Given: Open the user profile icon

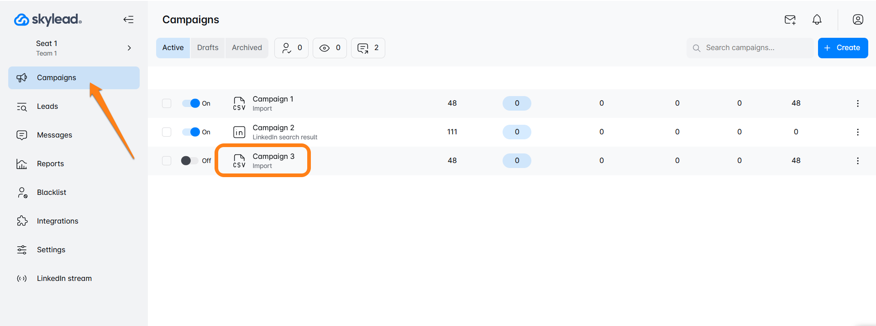Looking at the screenshot, I should point(858,20).
